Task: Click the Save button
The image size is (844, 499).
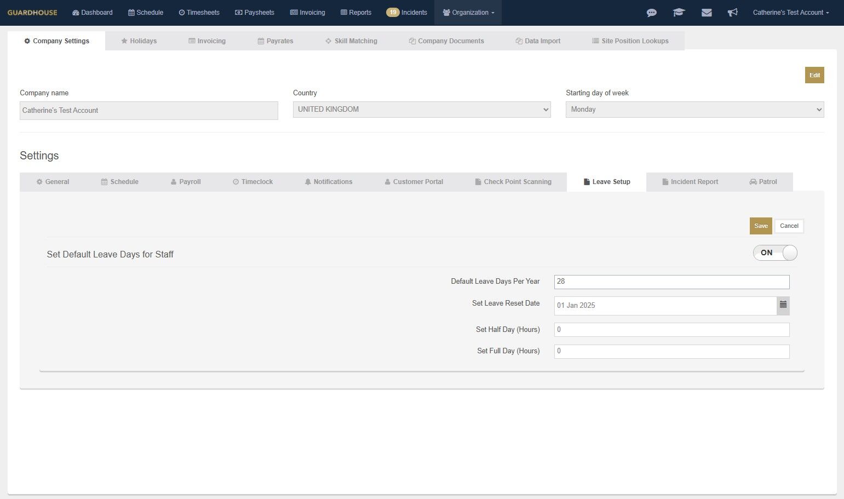Action: (x=761, y=226)
